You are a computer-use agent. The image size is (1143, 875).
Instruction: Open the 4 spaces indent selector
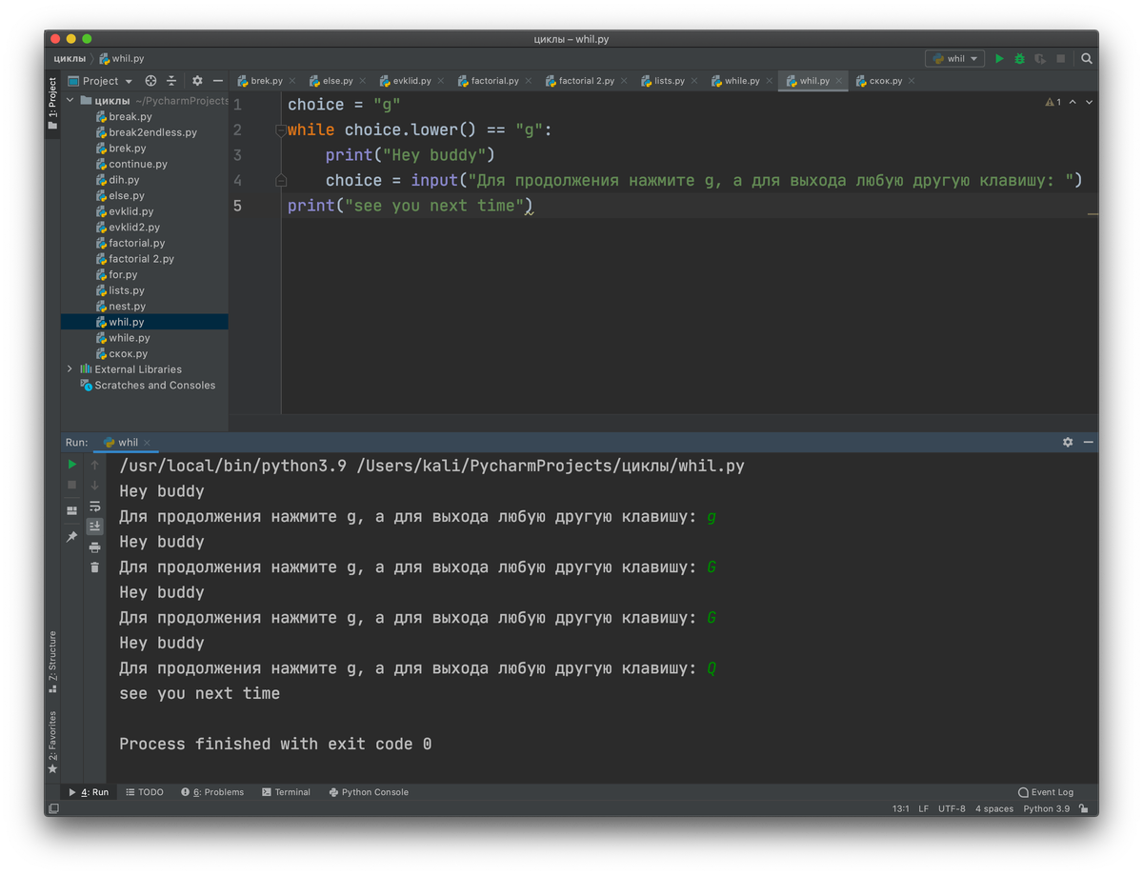[994, 808]
